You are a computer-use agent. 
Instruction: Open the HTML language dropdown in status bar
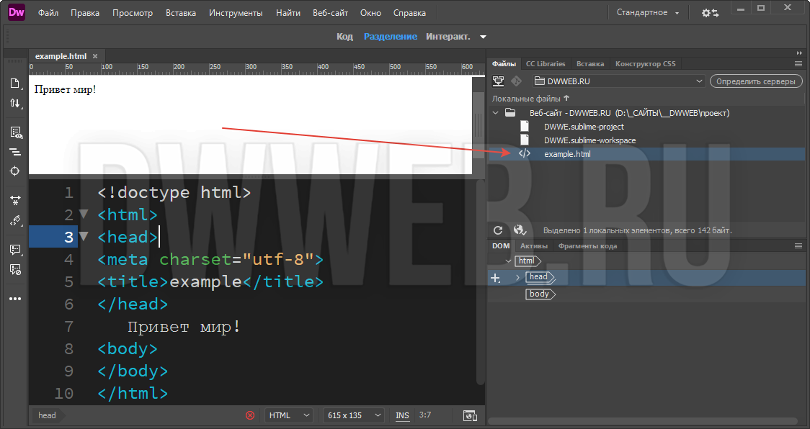(289, 415)
